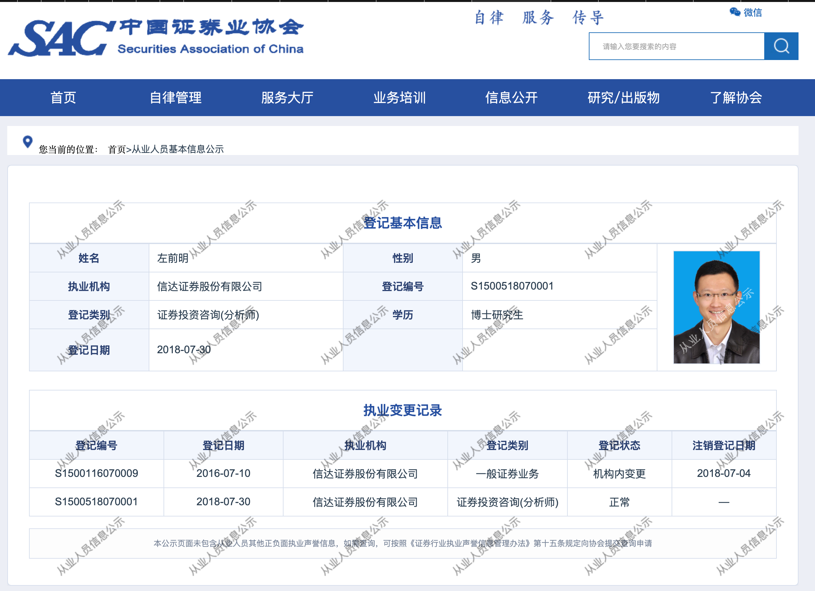Click the 登记基本信息 section heading

point(403,223)
